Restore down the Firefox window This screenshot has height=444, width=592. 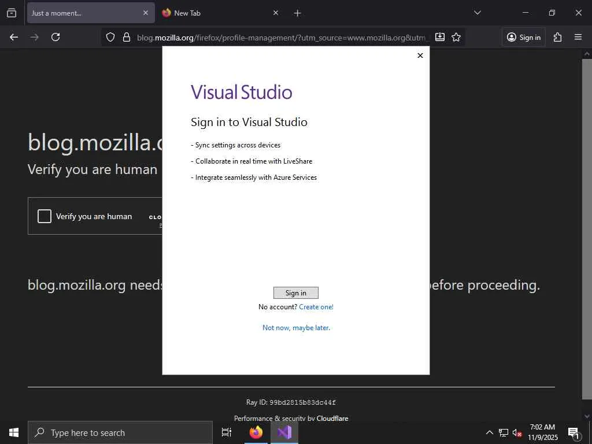tap(552, 13)
